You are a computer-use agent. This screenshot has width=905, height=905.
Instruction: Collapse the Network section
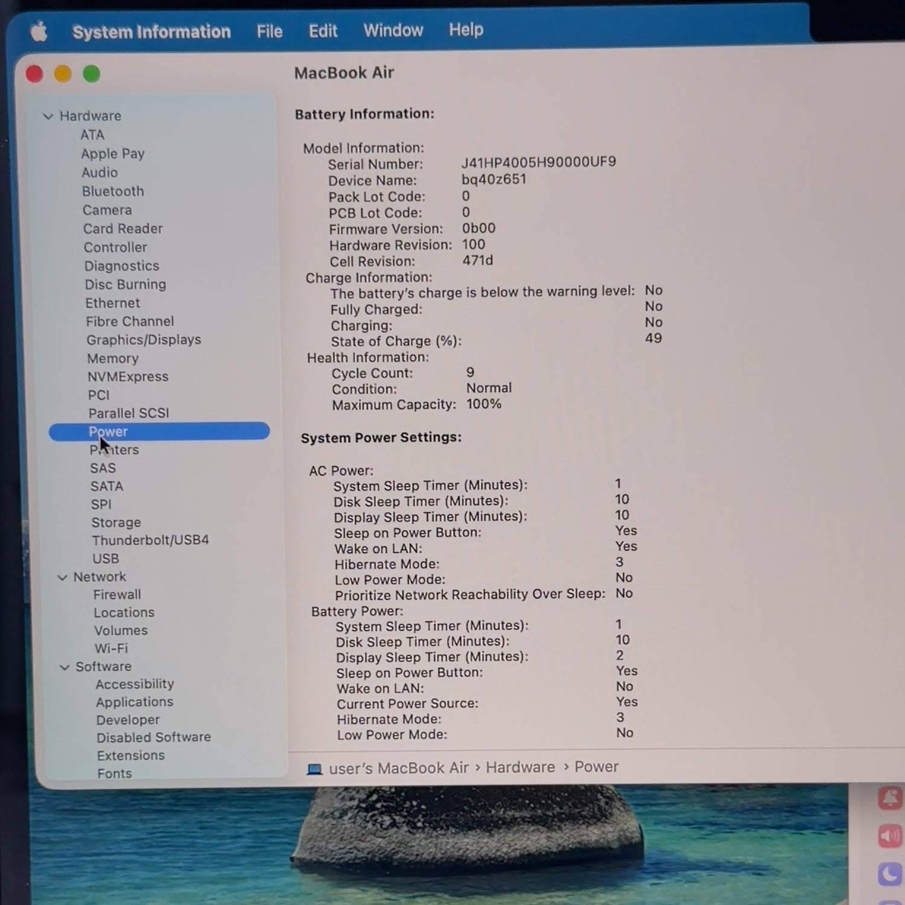click(x=62, y=577)
